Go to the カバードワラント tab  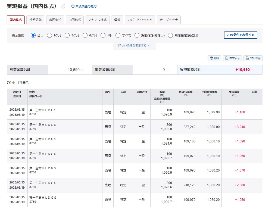tap(140, 20)
